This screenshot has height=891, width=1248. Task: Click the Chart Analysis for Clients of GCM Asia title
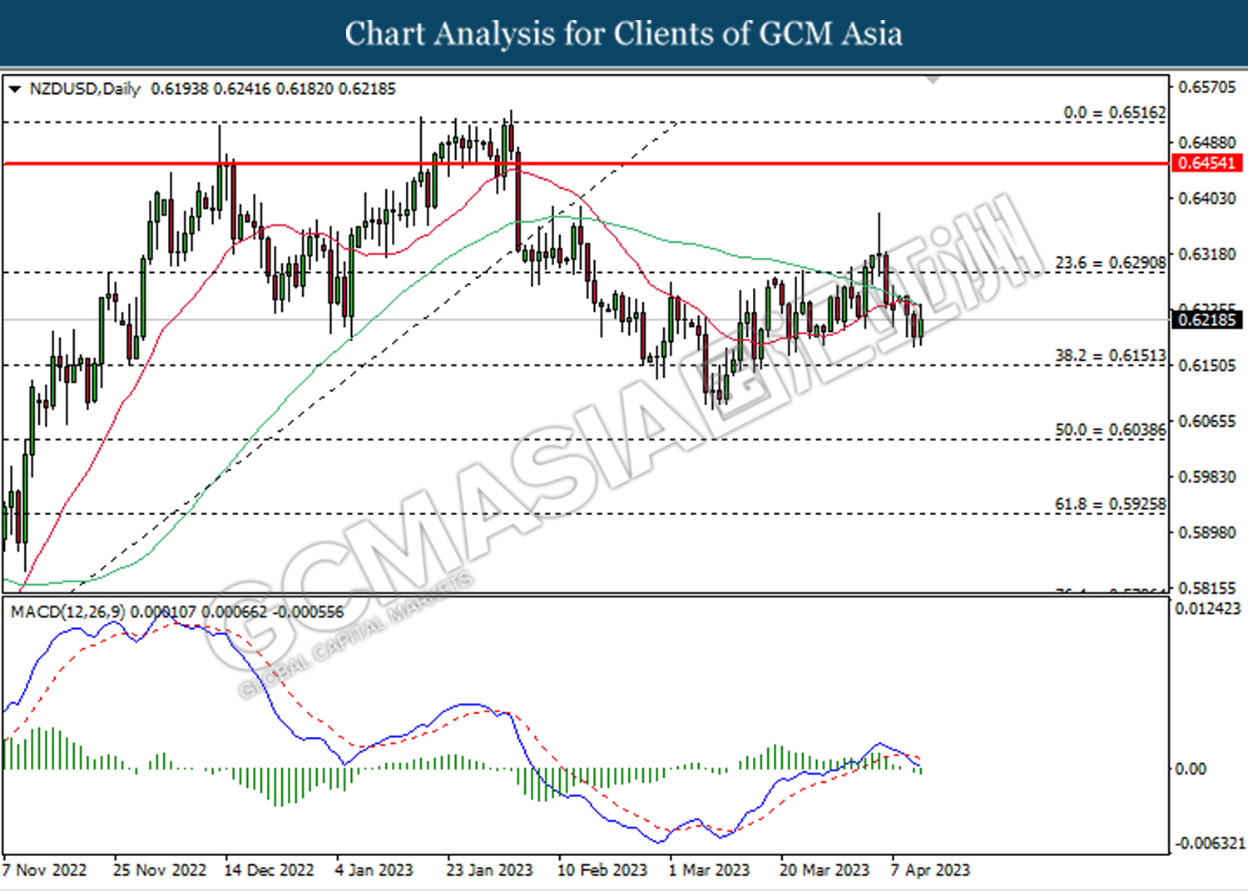coord(624,34)
